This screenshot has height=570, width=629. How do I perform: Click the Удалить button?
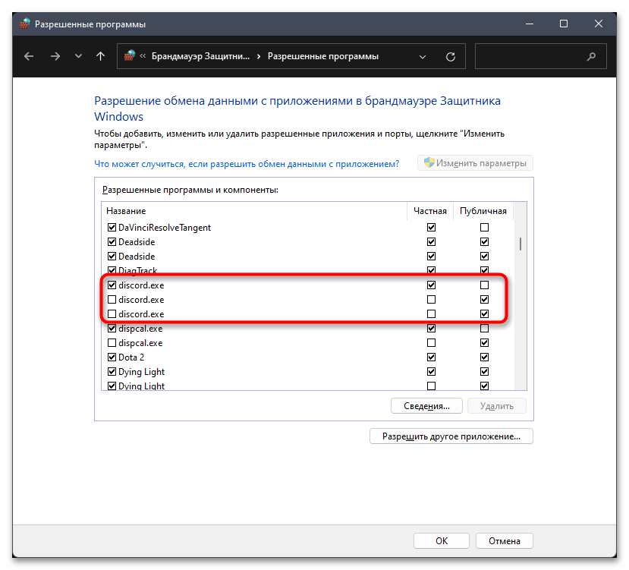coord(497,406)
